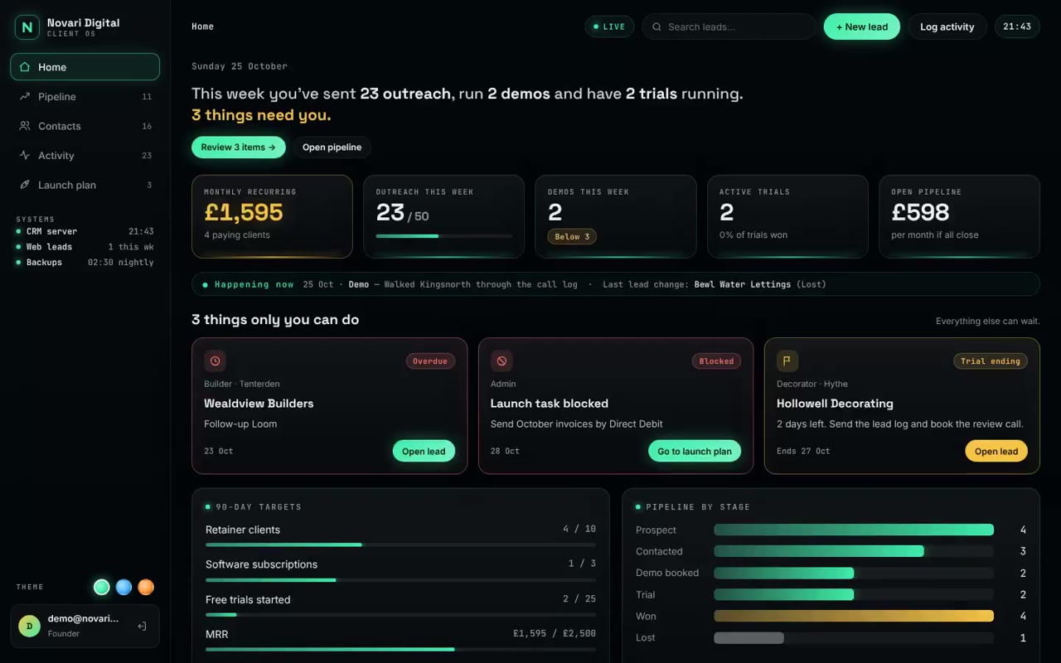The image size is (1061, 663).
Task: Click the Novari Digital N logo
Action: (27, 27)
